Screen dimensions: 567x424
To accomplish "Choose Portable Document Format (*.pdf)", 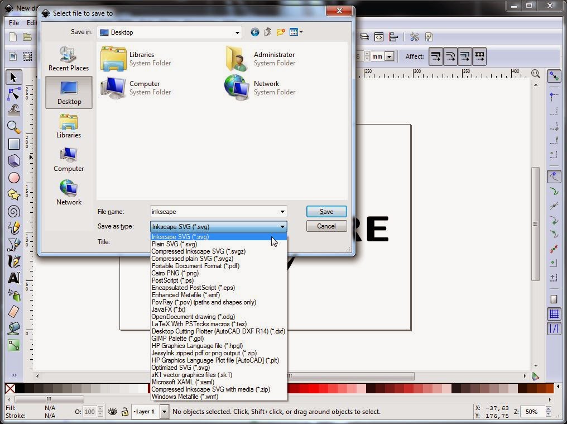I will (219, 266).
